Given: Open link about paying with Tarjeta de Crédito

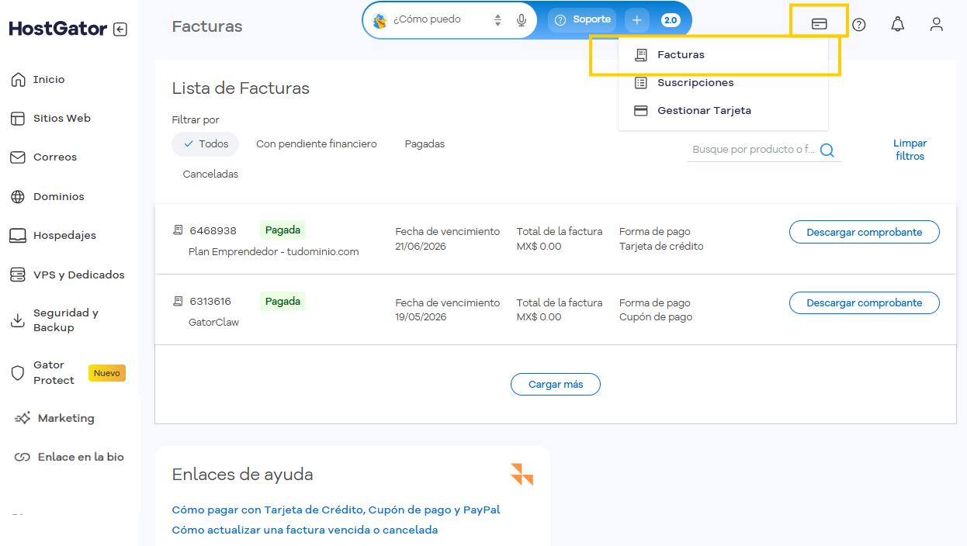Looking at the screenshot, I should pos(336,510).
